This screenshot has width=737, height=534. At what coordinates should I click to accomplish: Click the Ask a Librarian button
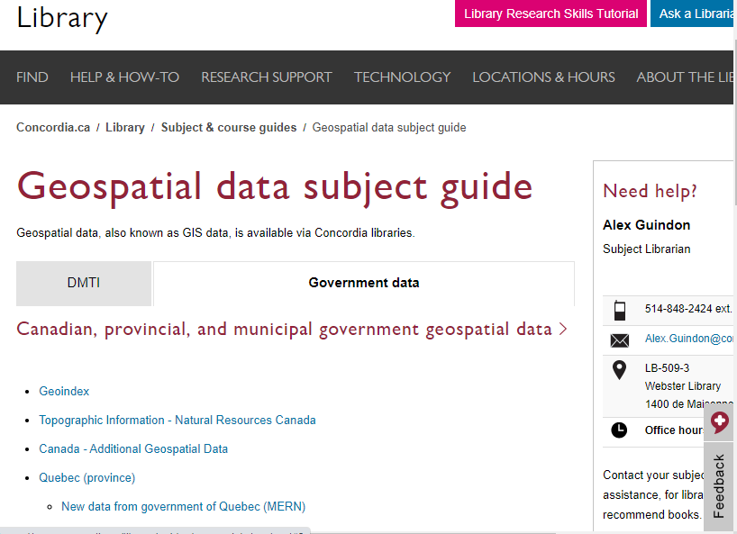693,14
